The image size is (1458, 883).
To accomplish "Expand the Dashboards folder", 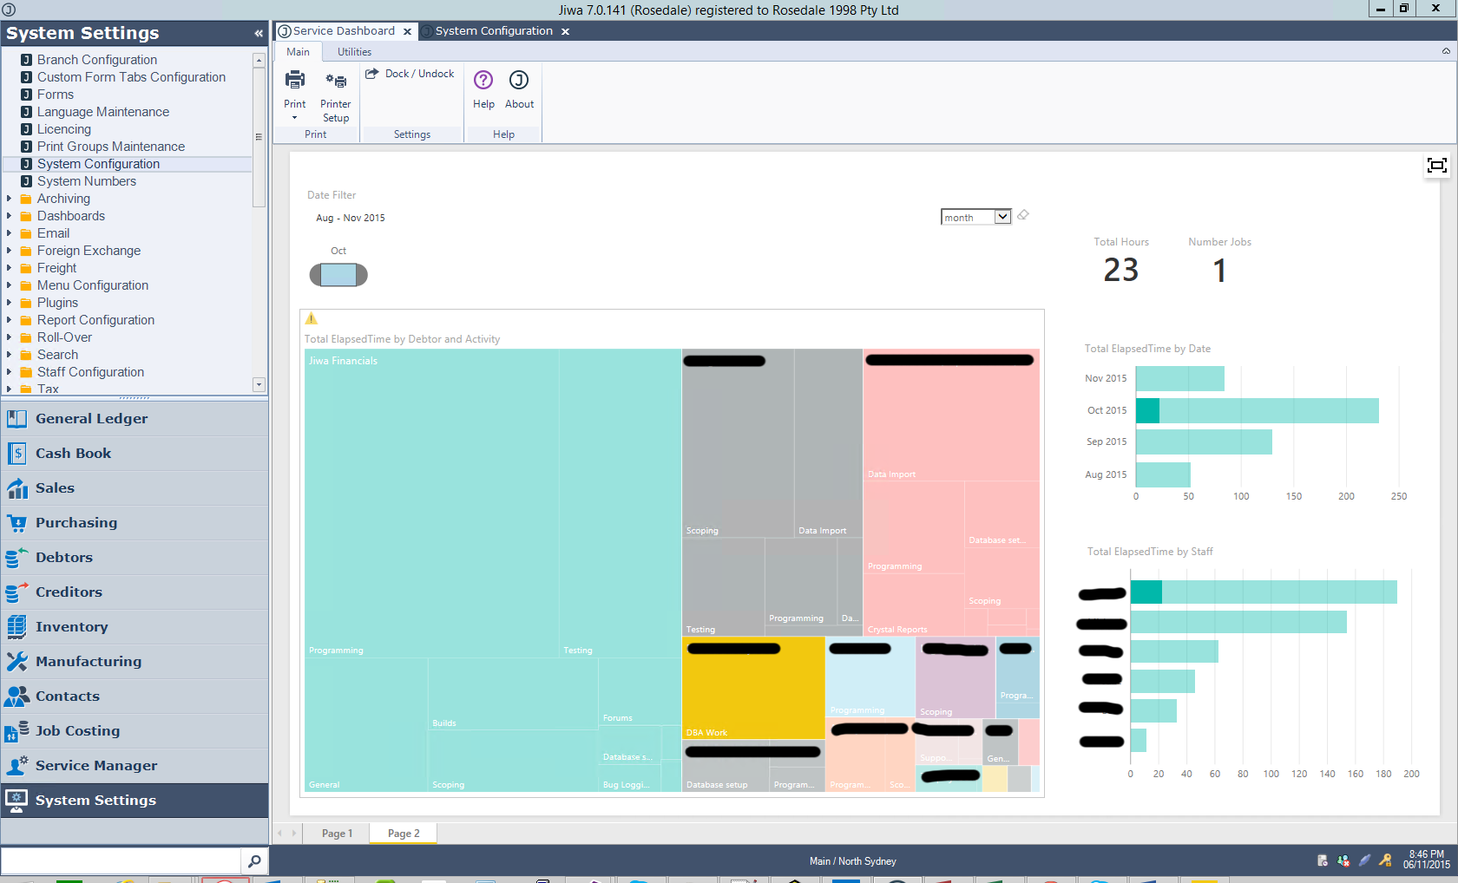I will (10, 216).
